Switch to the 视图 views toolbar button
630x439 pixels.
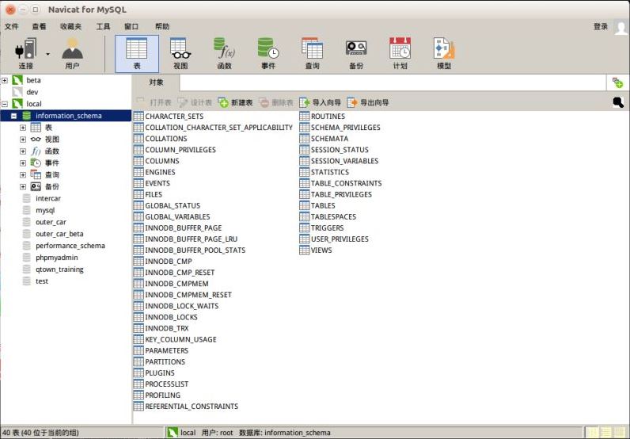[x=180, y=54]
